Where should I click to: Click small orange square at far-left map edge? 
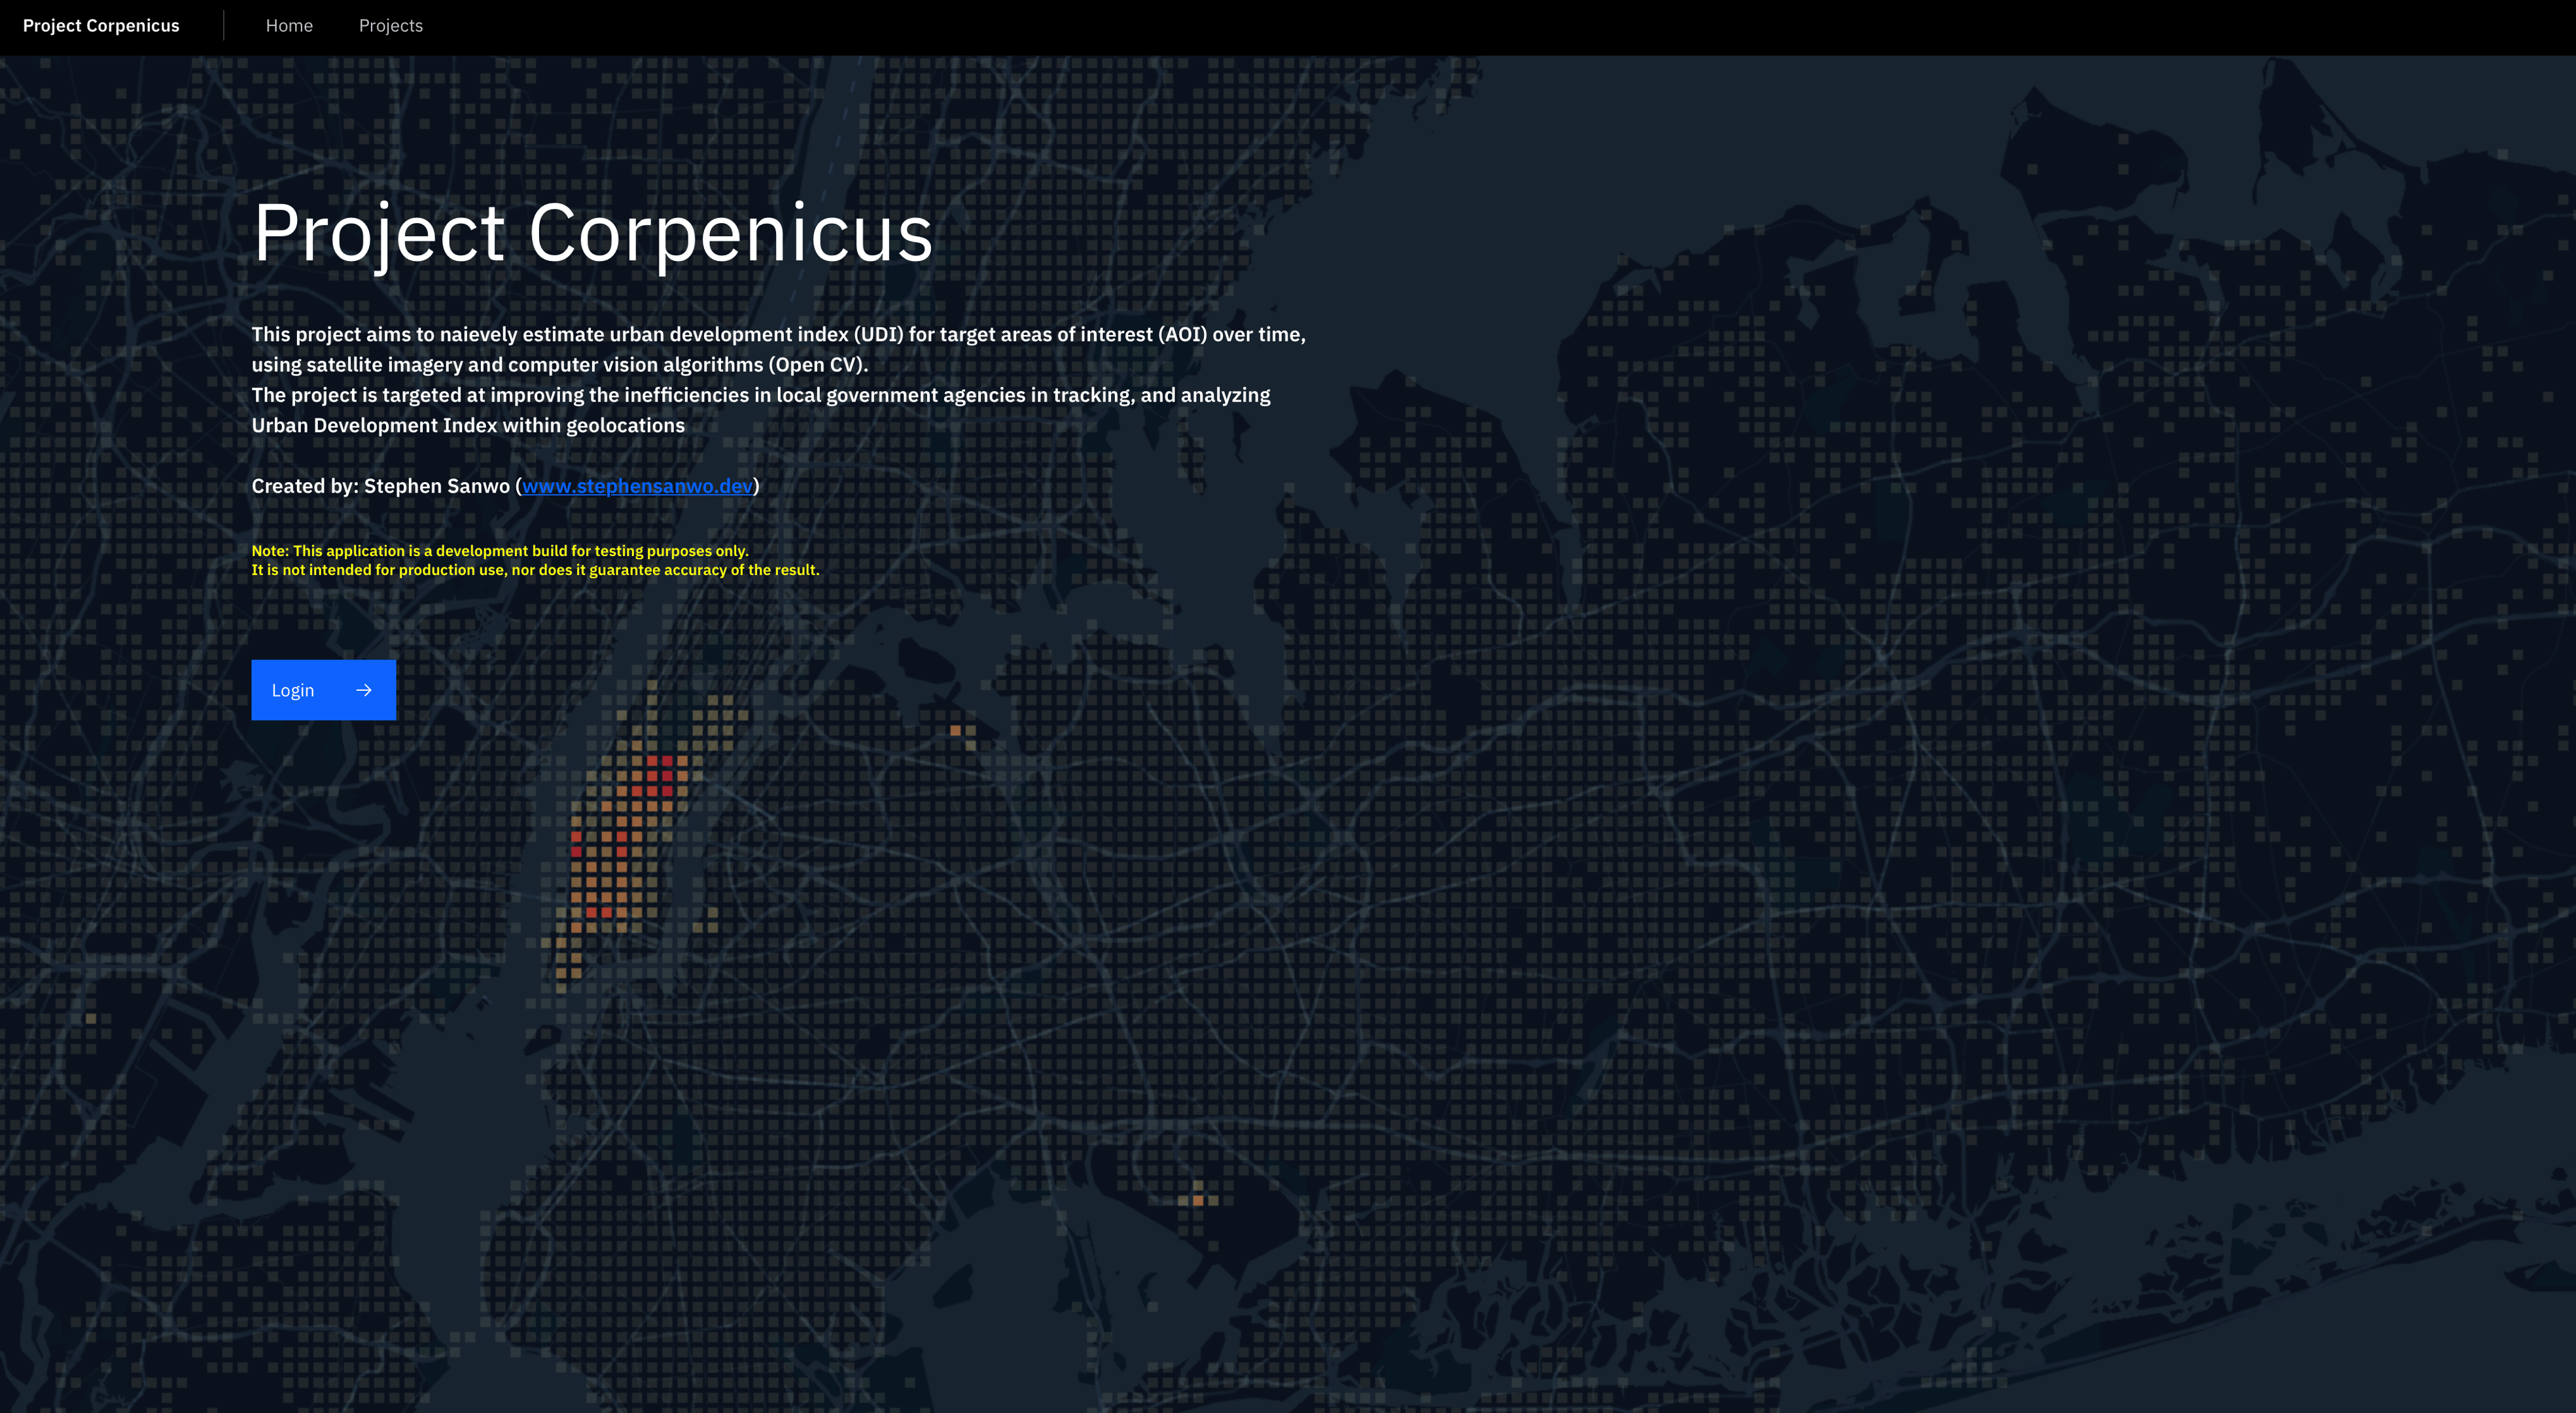click(x=91, y=1018)
